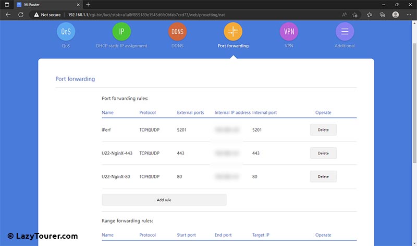This screenshot has width=417, height=246.
Task: Open the QoS settings icon
Action: point(66,32)
